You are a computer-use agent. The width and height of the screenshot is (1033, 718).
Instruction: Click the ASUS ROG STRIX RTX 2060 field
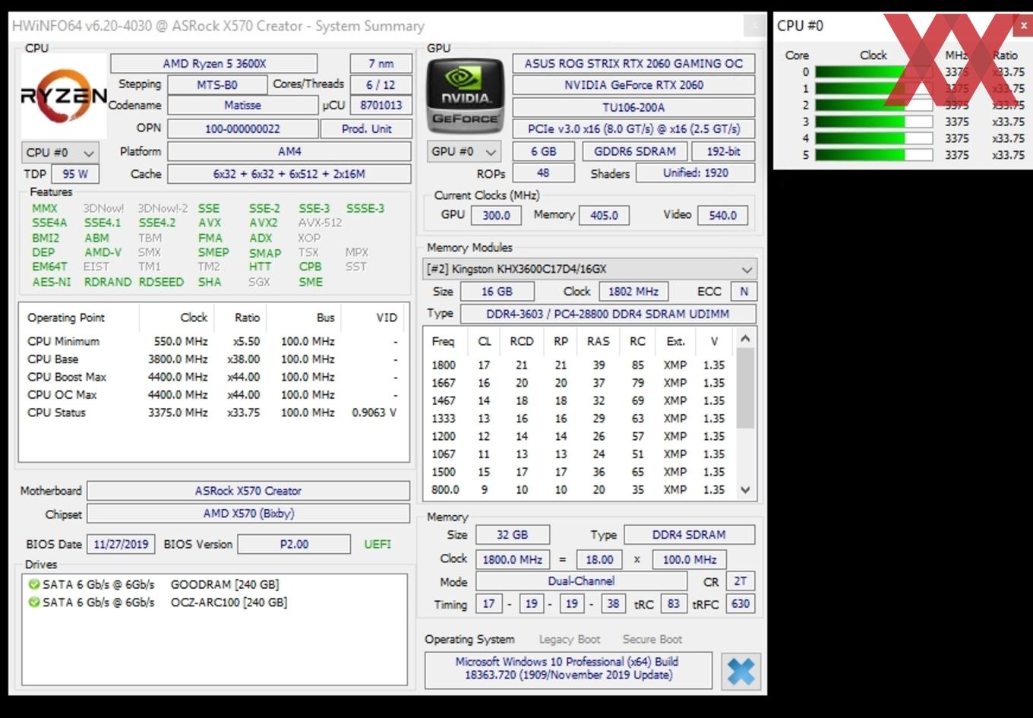click(x=633, y=64)
